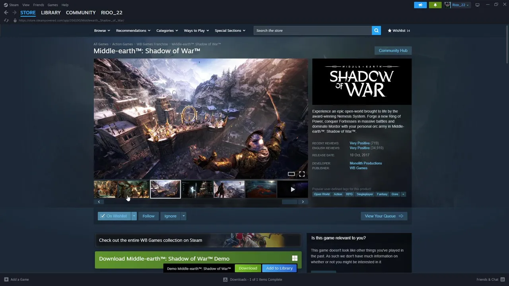Click the Big Picture mode monitor icon
Screen dimensions: 509x286
click(478, 5)
